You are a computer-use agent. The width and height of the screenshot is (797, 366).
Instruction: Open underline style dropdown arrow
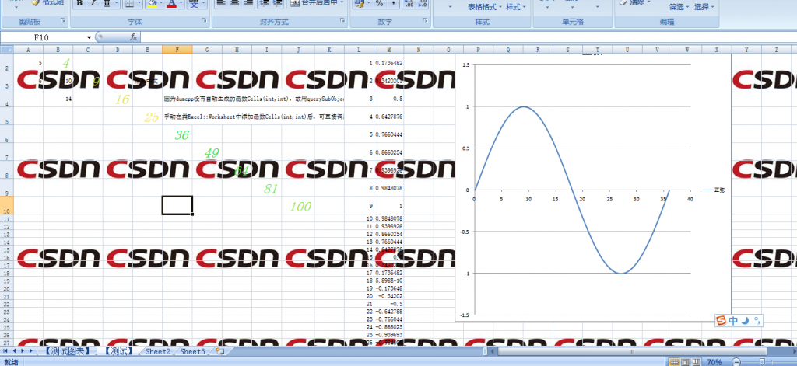(115, 4)
